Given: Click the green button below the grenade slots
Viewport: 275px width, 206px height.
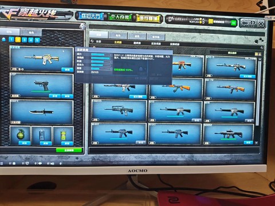Looking at the screenshot, I should pos(69,150).
